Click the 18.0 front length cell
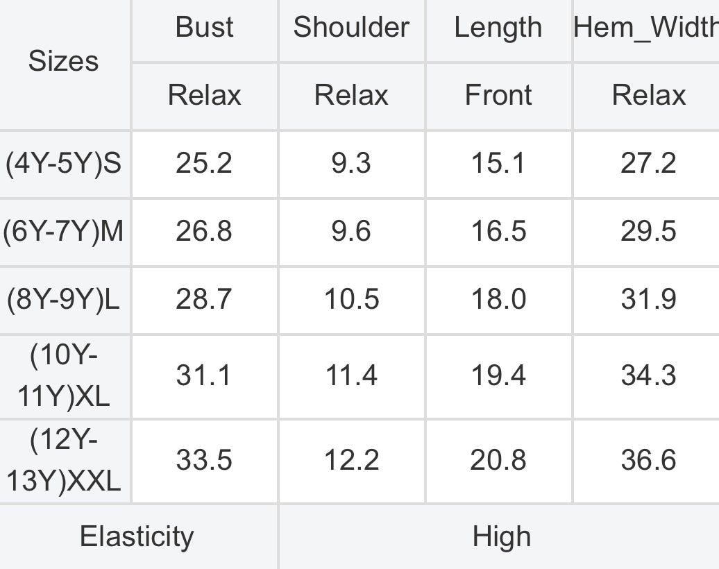Viewport: 719px width, 569px height. (498, 299)
